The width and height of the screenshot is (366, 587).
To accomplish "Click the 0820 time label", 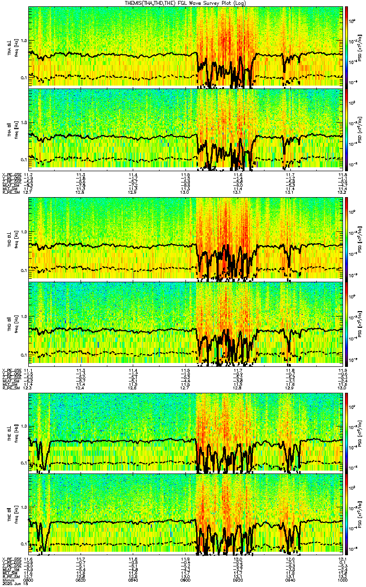I will click(81, 580).
